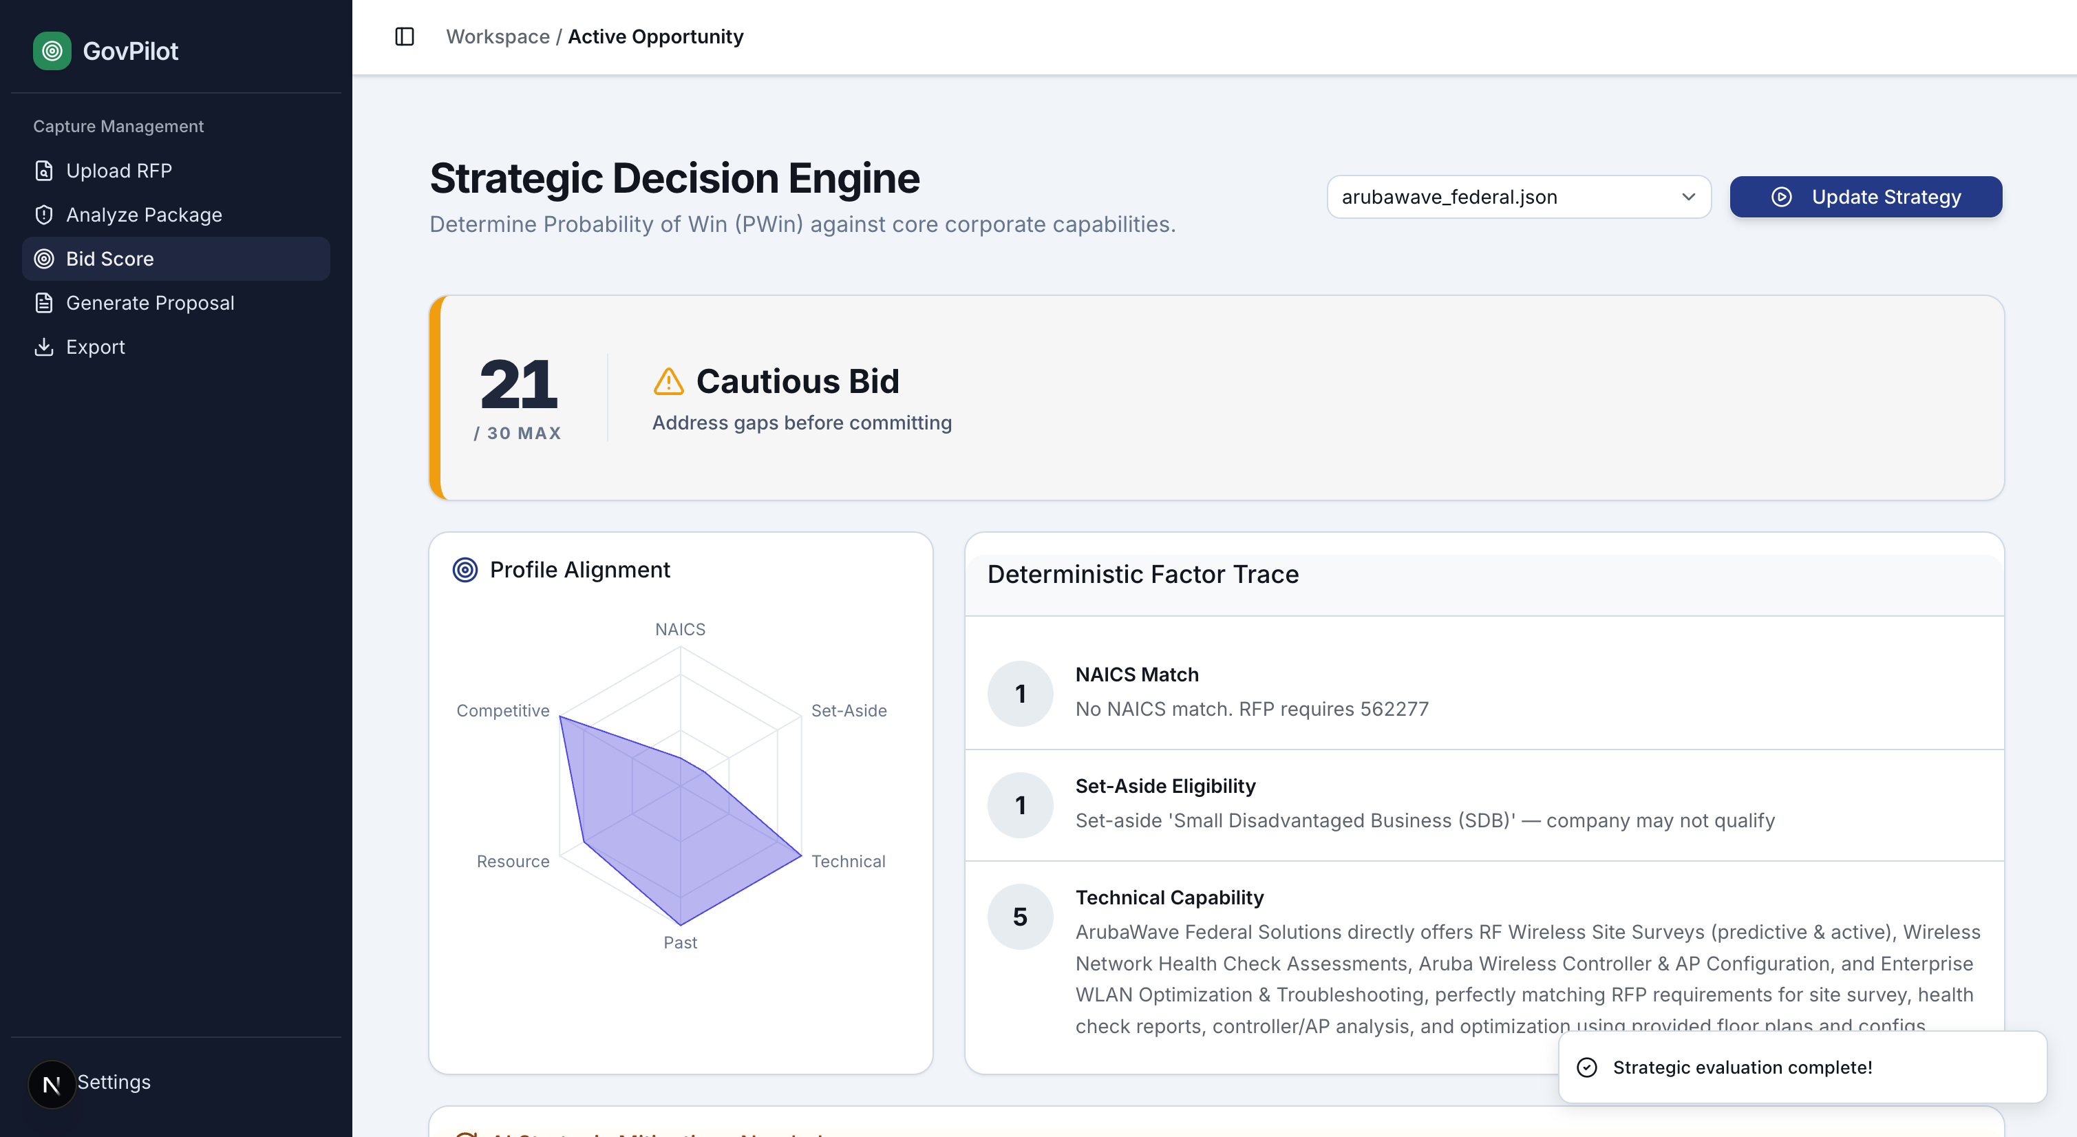Image resolution: width=2077 pixels, height=1137 pixels.
Task: Toggle the sidebar panel icon
Action: (405, 36)
